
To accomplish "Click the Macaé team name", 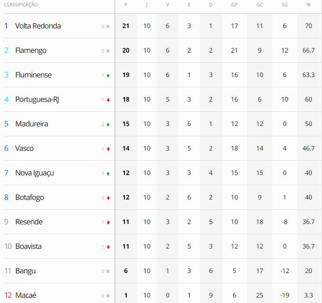I will (26, 295).
